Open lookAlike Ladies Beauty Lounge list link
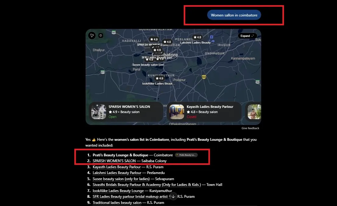Screen dimensions: 337x206 118,190
